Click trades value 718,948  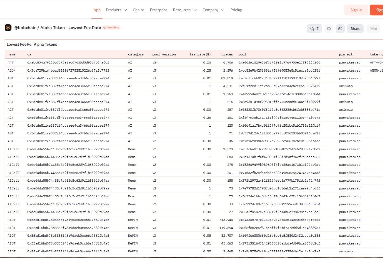pos(226,220)
